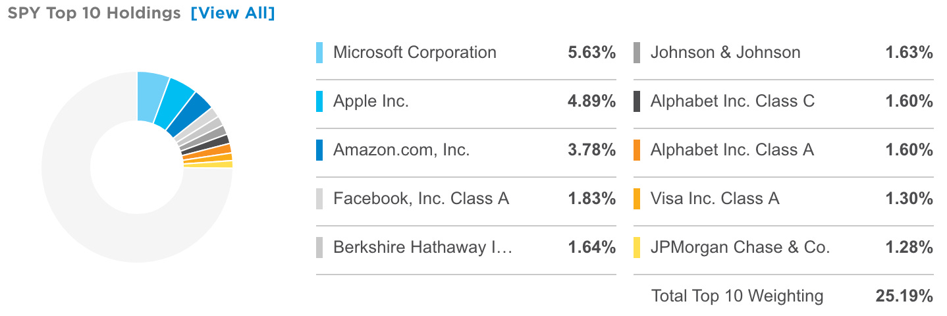Image resolution: width=947 pixels, height=316 pixels.
Task: Select the truncated Berkshire Hathaway holding name
Action: pyautogui.click(x=423, y=248)
